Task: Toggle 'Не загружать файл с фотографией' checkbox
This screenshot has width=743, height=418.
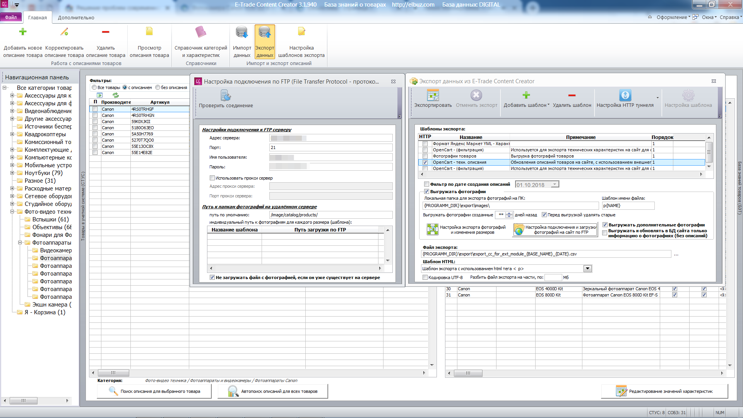Action: (x=212, y=278)
